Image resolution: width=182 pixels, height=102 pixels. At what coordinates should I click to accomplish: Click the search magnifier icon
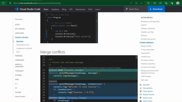click(127, 9)
